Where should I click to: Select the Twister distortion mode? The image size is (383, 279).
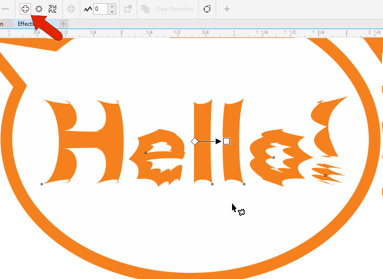pos(52,8)
